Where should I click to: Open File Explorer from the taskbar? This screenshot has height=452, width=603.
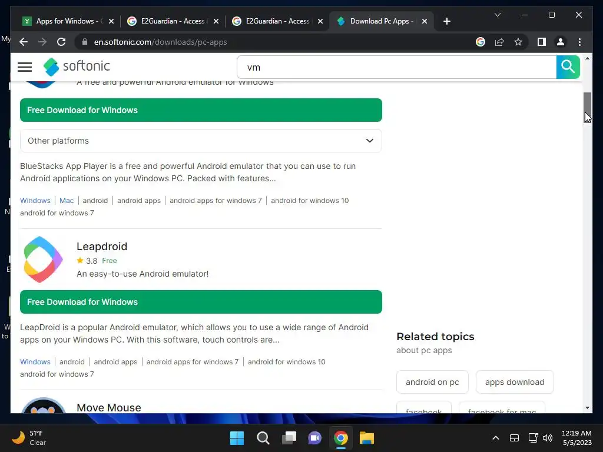coord(366,438)
